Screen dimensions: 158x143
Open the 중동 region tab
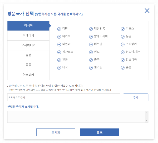[x=28, y=65]
